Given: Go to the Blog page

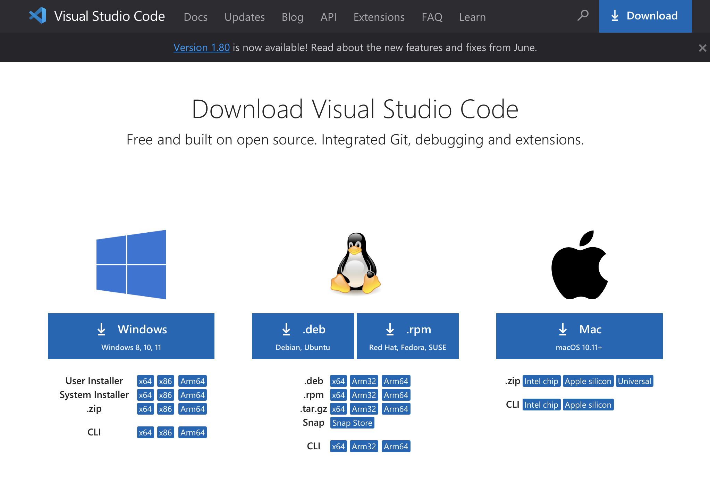Looking at the screenshot, I should pos(293,17).
